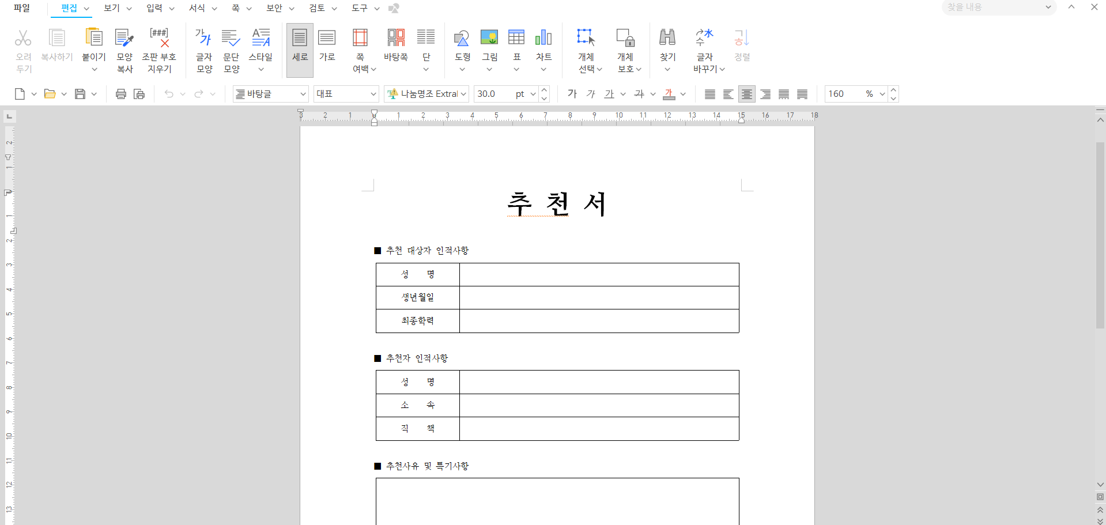Set left alignment
1106x525 pixels.
click(x=728, y=94)
